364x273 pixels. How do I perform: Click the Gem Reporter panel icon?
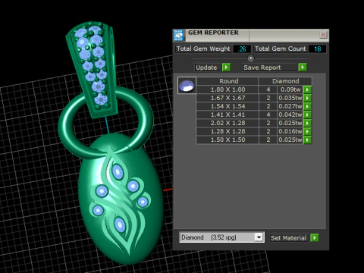[x=179, y=36]
